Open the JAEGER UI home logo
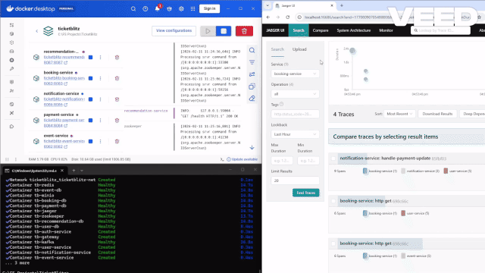 tap(275, 30)
